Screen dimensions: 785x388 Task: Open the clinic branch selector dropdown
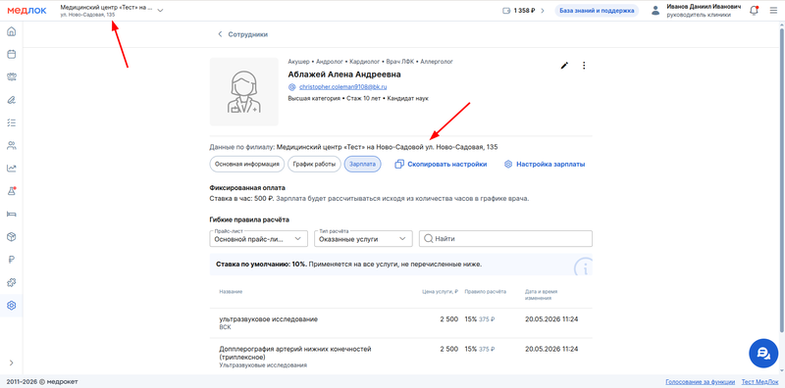click(x=112, y=11)
